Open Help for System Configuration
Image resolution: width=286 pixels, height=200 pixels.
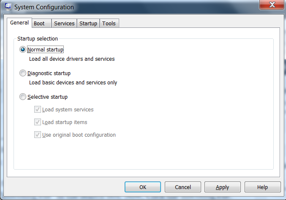(262, 187)
